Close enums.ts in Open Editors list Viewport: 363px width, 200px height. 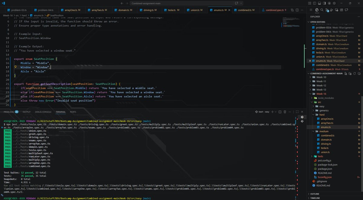[x=309, y=61]
